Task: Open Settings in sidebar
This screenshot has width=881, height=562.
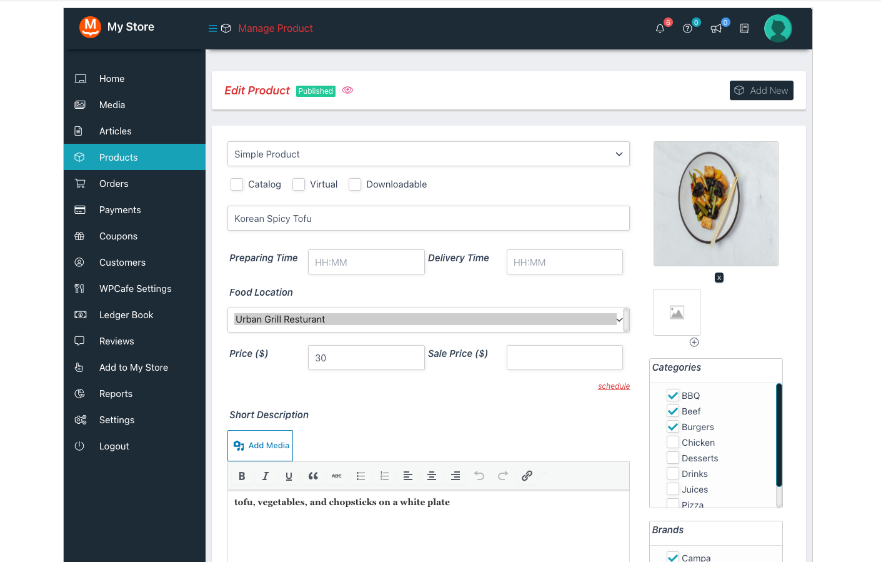Action: pyautogui.click(x=134, y=420)
